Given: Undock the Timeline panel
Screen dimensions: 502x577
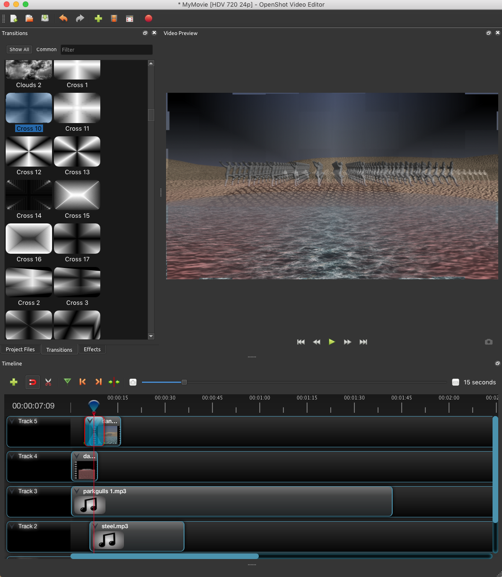Looking at the screenshot, I should 497,364.
